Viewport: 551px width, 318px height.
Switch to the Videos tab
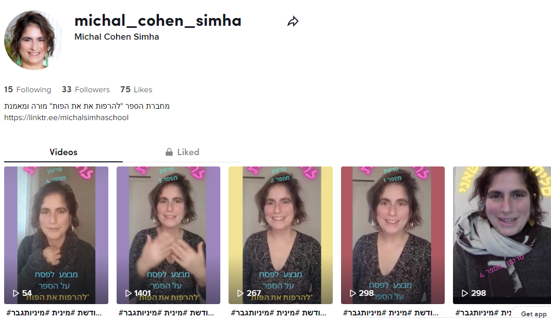click(x=63, y=152)
